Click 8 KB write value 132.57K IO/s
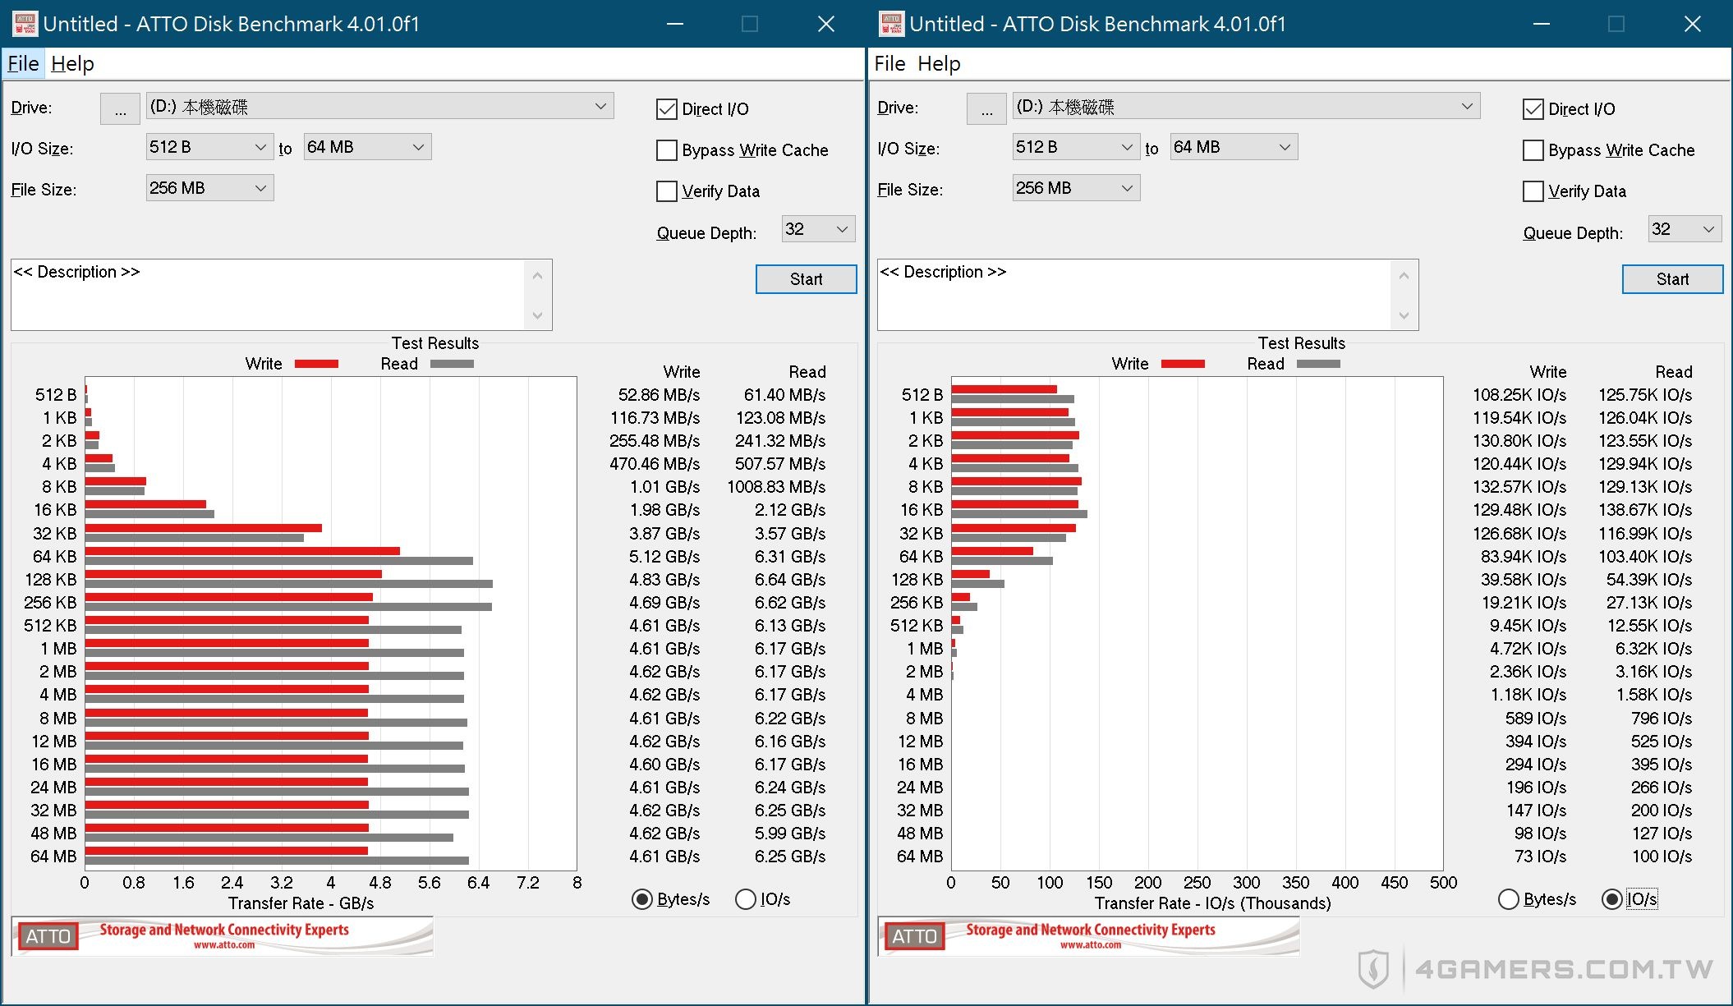1733x1006 pixels. pyautogui.click(x=1519, y=487)
